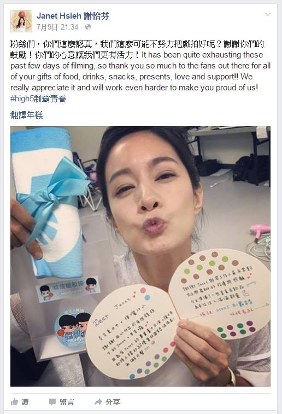Click the comment speech bubble icon

52,402
